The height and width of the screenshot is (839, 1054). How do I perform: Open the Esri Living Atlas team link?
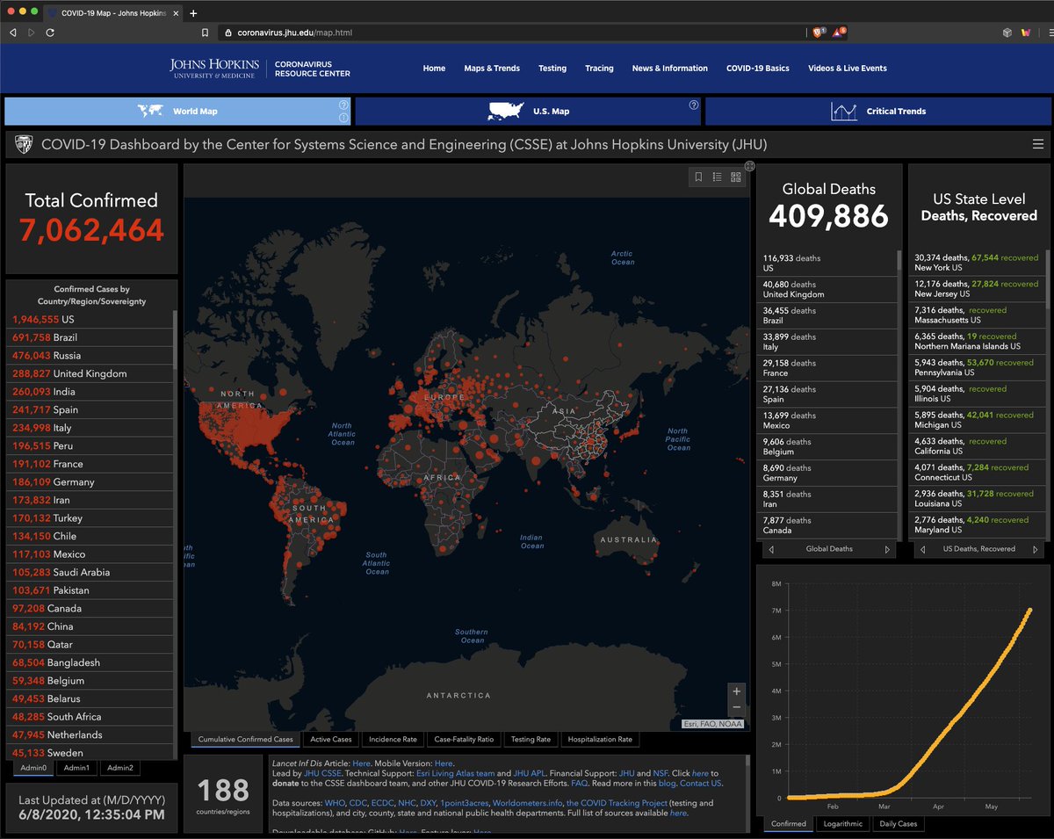[x=455, y=773]
